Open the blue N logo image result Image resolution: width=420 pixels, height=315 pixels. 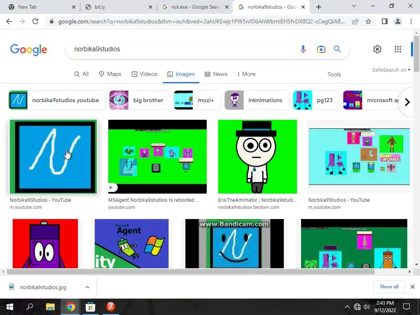tap(53, 157)
